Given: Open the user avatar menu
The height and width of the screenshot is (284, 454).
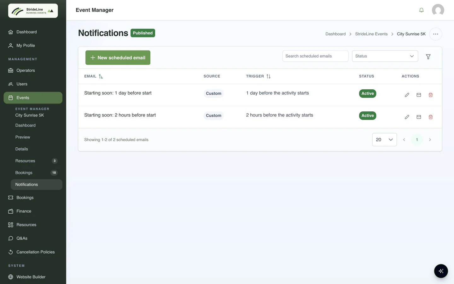Looking at the screenshot, I should (x=438, y=10).
